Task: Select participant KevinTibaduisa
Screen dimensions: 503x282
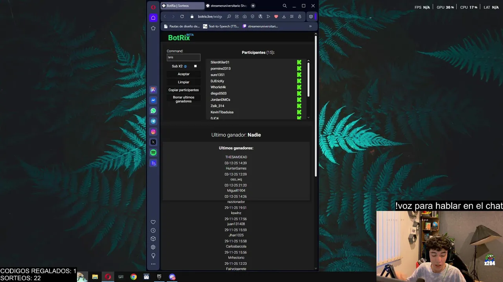Action: tap(222, 112)
